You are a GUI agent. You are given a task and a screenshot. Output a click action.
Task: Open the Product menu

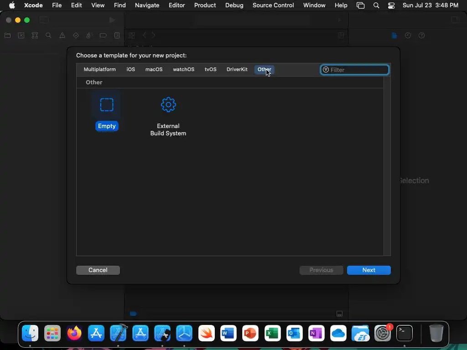(x=205, y=5)
